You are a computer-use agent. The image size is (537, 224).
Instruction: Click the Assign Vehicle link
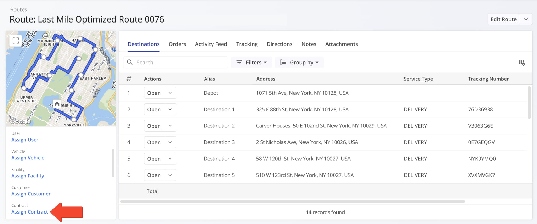[x=28, y=158]
